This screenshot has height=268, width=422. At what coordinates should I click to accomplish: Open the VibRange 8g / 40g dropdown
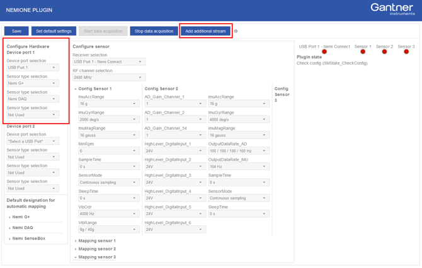pyautogui.click(x=109, y=230)
